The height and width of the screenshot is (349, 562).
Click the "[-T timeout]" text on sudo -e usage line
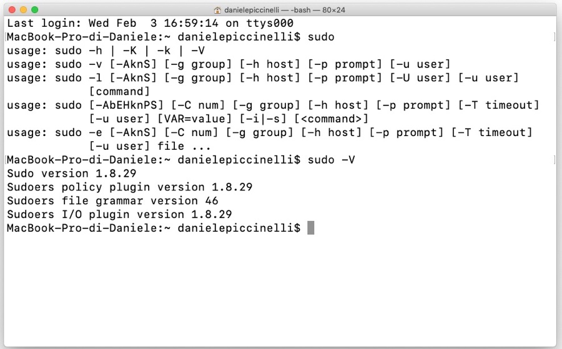coord(493,132)
